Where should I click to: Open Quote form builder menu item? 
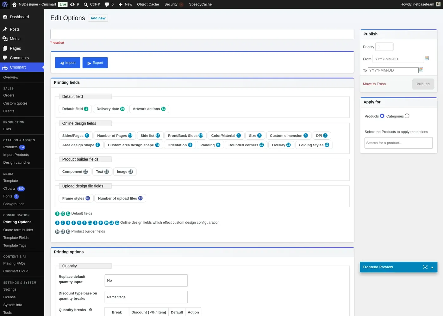(18, 230)
